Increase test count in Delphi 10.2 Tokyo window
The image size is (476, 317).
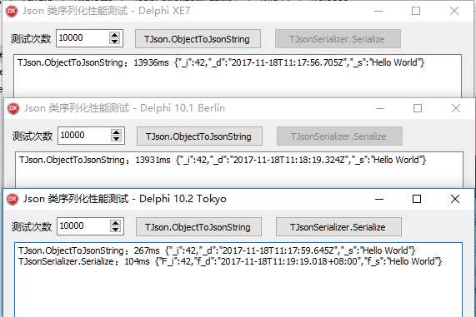tap(115, 223)
